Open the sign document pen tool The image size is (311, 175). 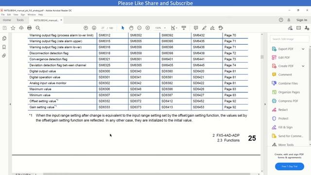click(212, 28)
